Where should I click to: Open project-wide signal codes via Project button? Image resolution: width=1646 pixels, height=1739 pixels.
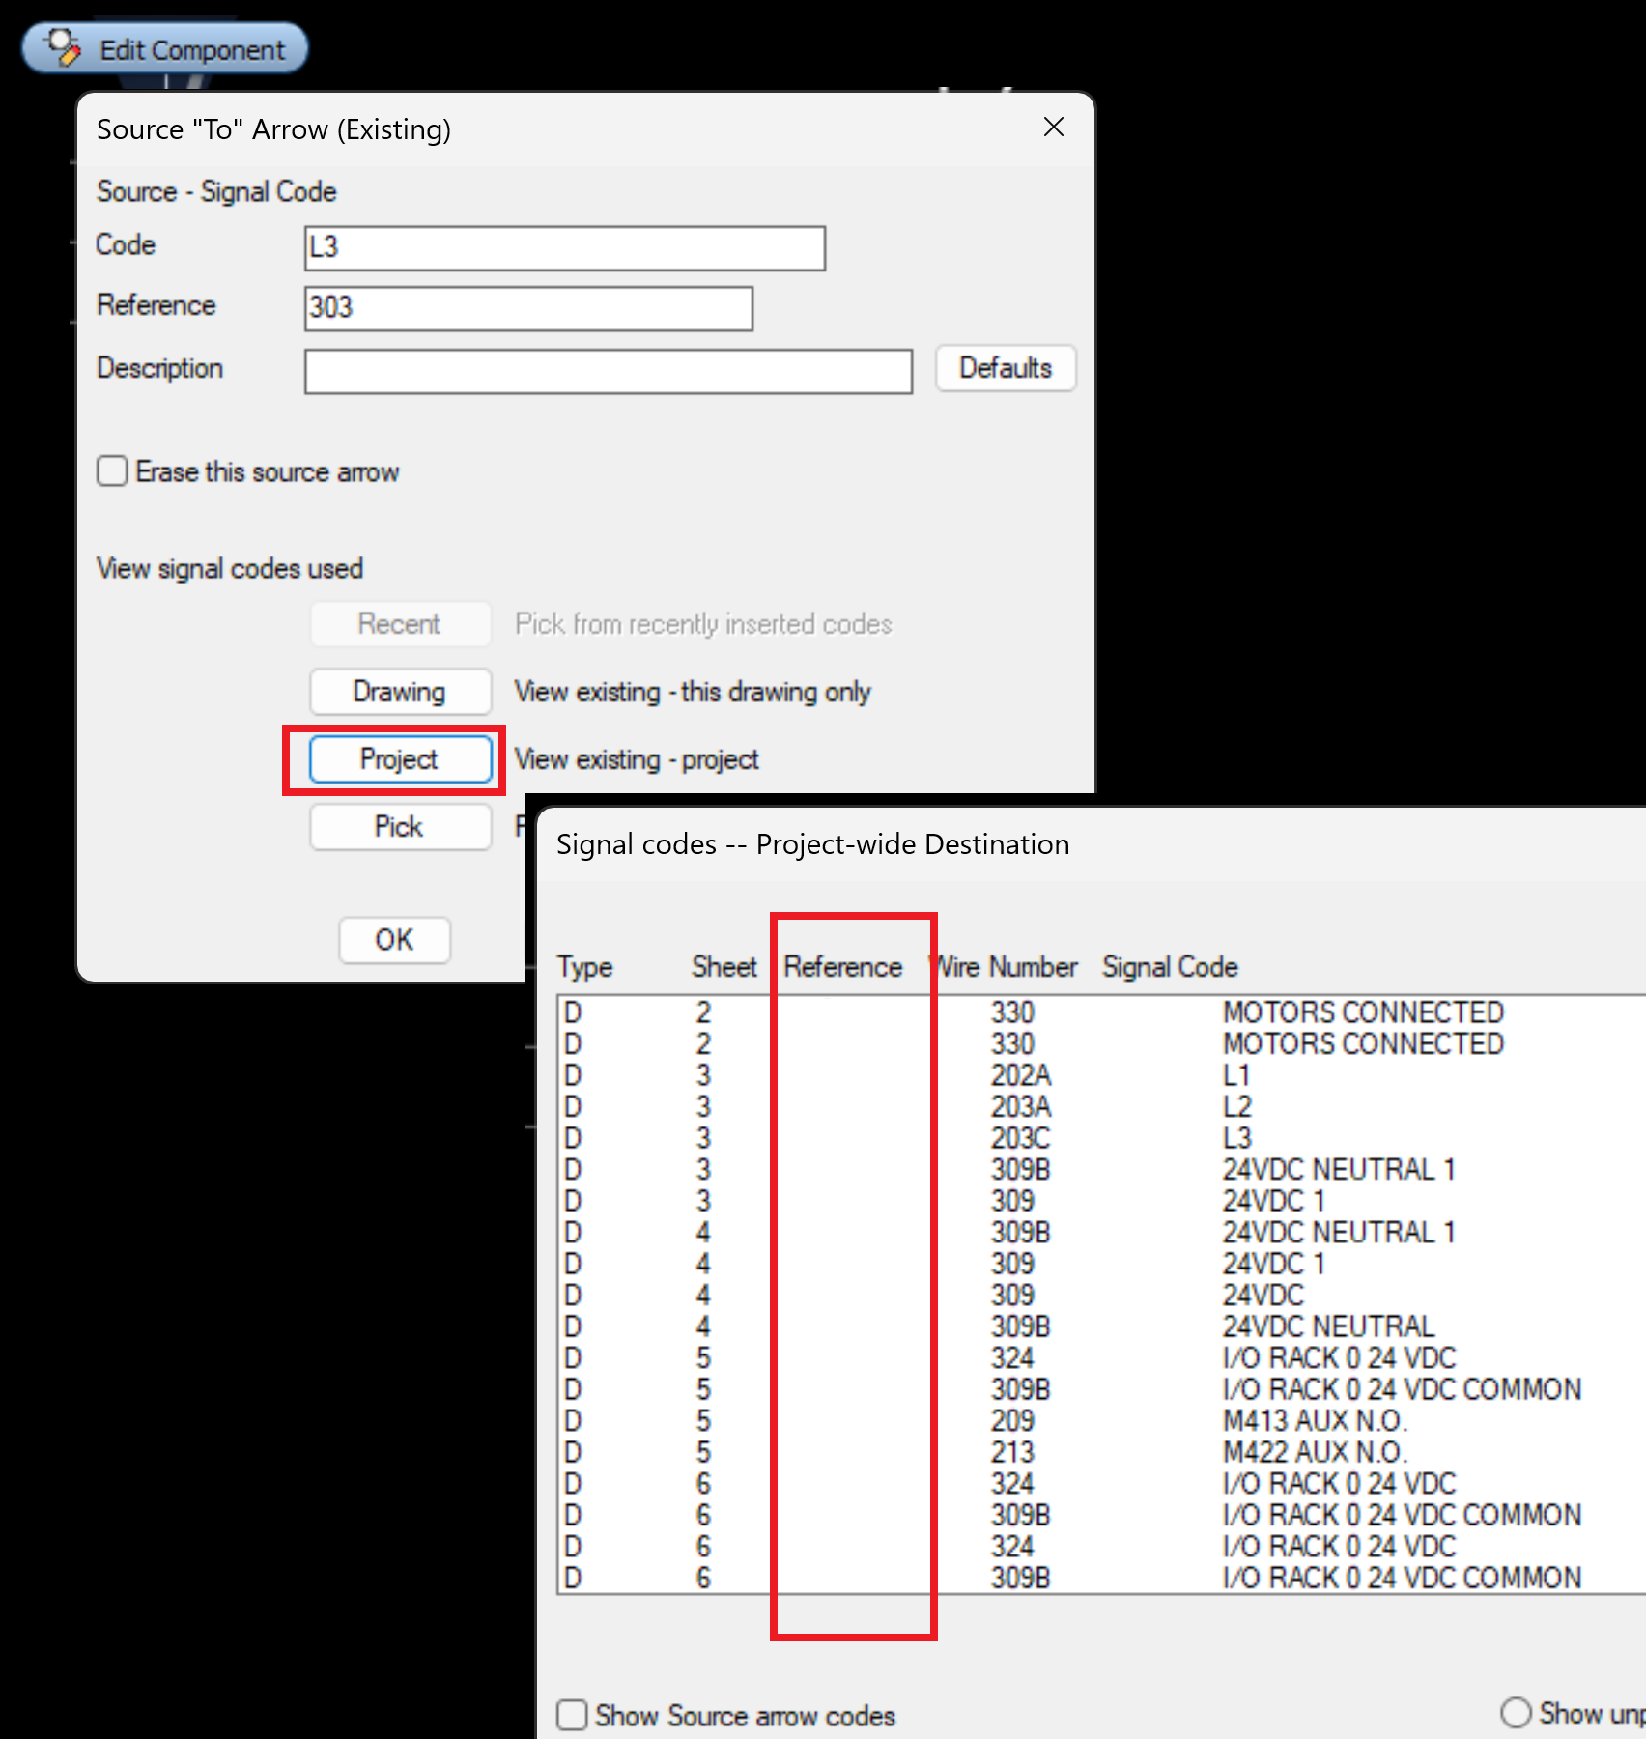pos(399,759)
